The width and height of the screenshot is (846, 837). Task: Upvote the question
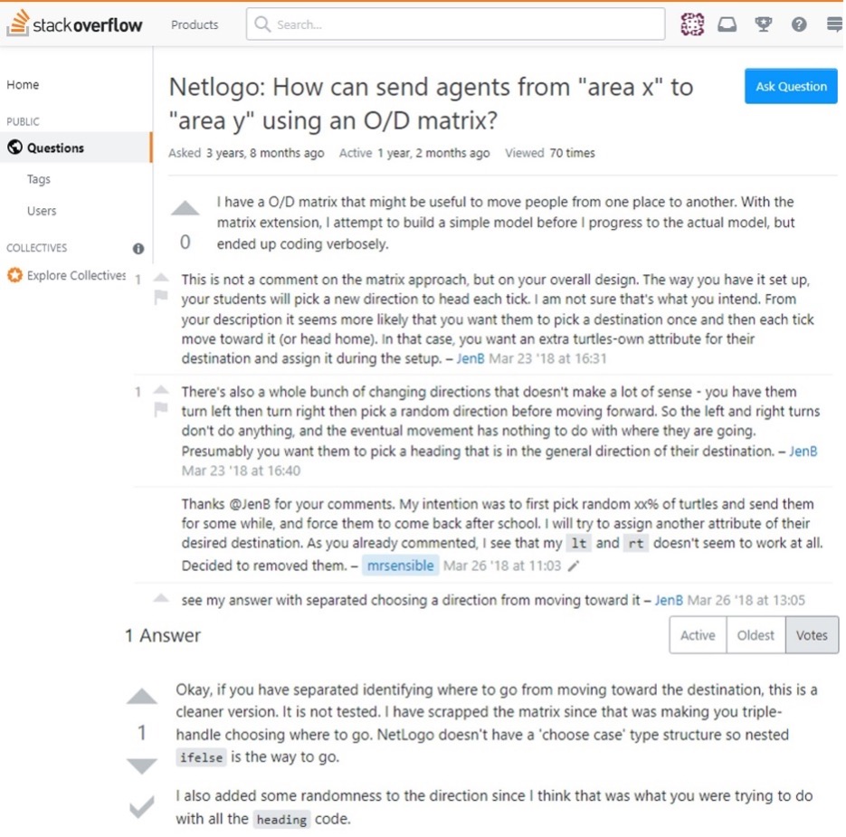pyautogui.click(x=185, y=209)
